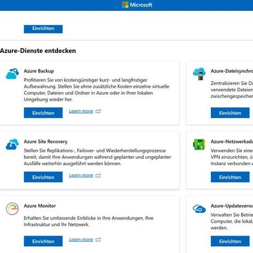The width and height of the screenshot is (253, 253).
Task: Click the 'Azure Monitor' card title
Action: [x=40, y=206]
